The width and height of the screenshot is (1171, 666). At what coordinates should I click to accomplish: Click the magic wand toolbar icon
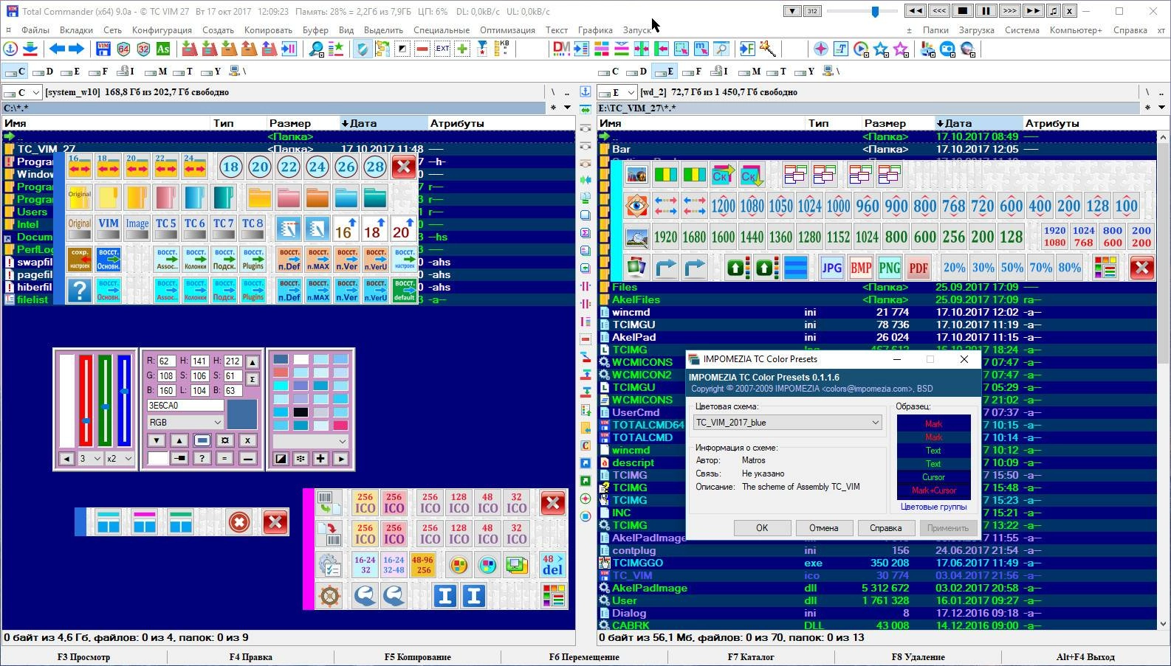[767, 49]
